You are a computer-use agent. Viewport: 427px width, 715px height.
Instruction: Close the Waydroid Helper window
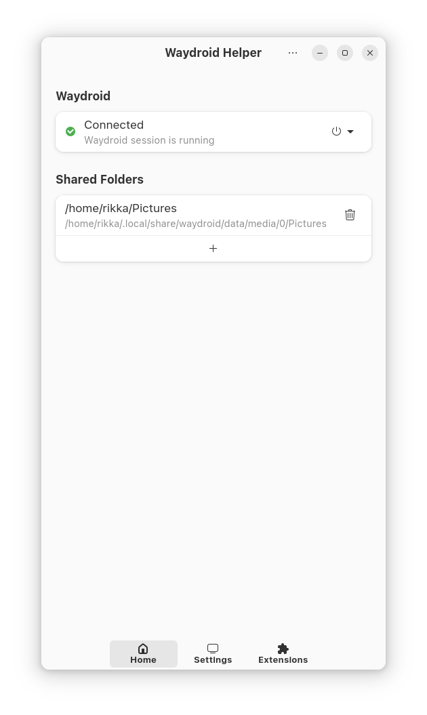(370, 53)
